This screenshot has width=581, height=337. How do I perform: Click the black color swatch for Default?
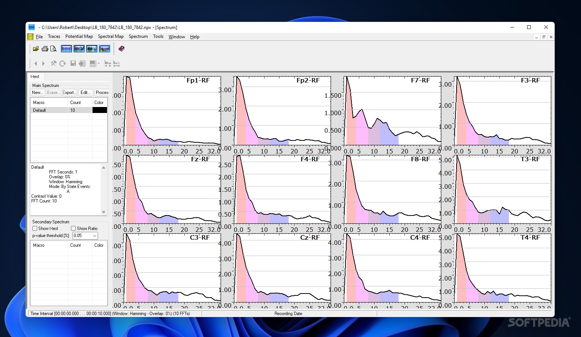coord(100,110)
